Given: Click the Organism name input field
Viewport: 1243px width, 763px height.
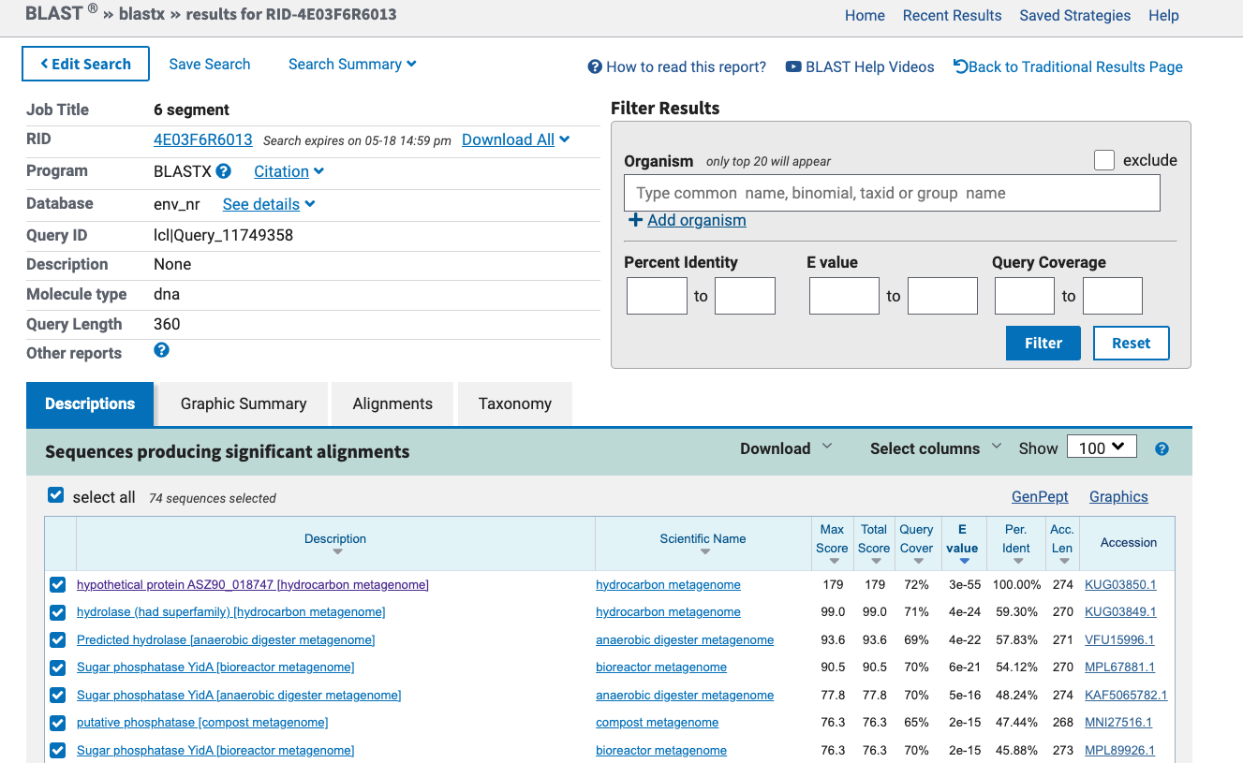Looking at the screenshot, I should click(x=892, y=193).
